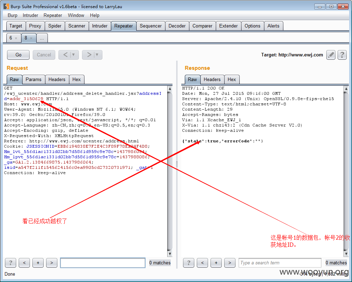This screenshot has height=282, width=352.
Task: Find next match in response search
Action: 230,263
